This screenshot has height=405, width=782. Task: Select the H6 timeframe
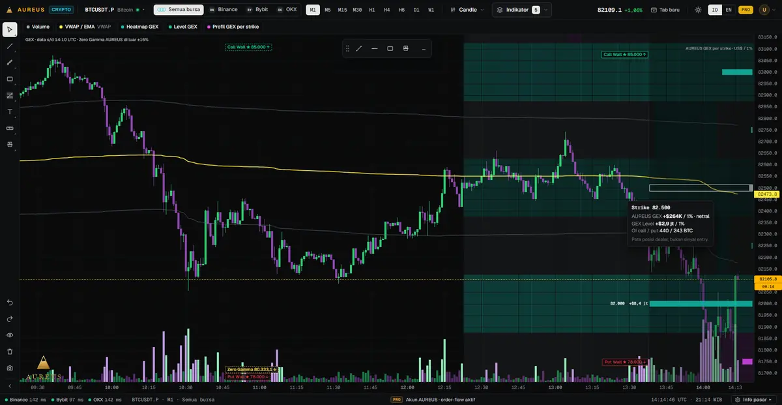tap(401, 10)
